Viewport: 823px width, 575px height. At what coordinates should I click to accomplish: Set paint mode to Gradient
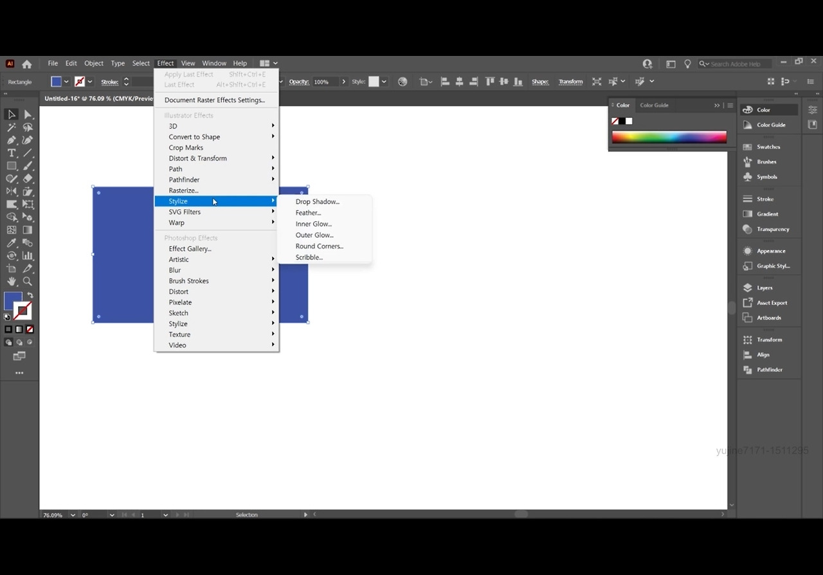19,329
